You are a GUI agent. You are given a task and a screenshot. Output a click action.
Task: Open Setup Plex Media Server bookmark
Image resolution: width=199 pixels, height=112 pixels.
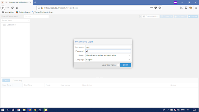43,12
